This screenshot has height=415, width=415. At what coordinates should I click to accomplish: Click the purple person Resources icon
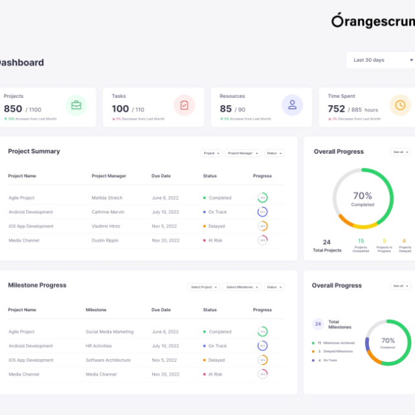[292, 105]
